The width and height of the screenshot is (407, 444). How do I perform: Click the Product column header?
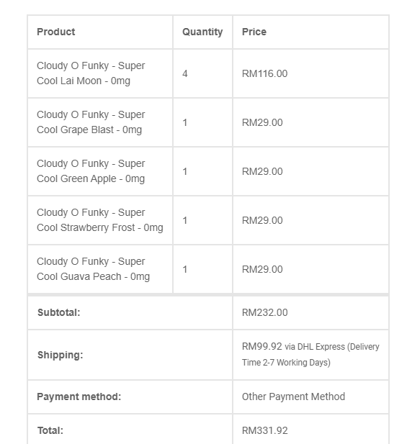coord(56,32)
